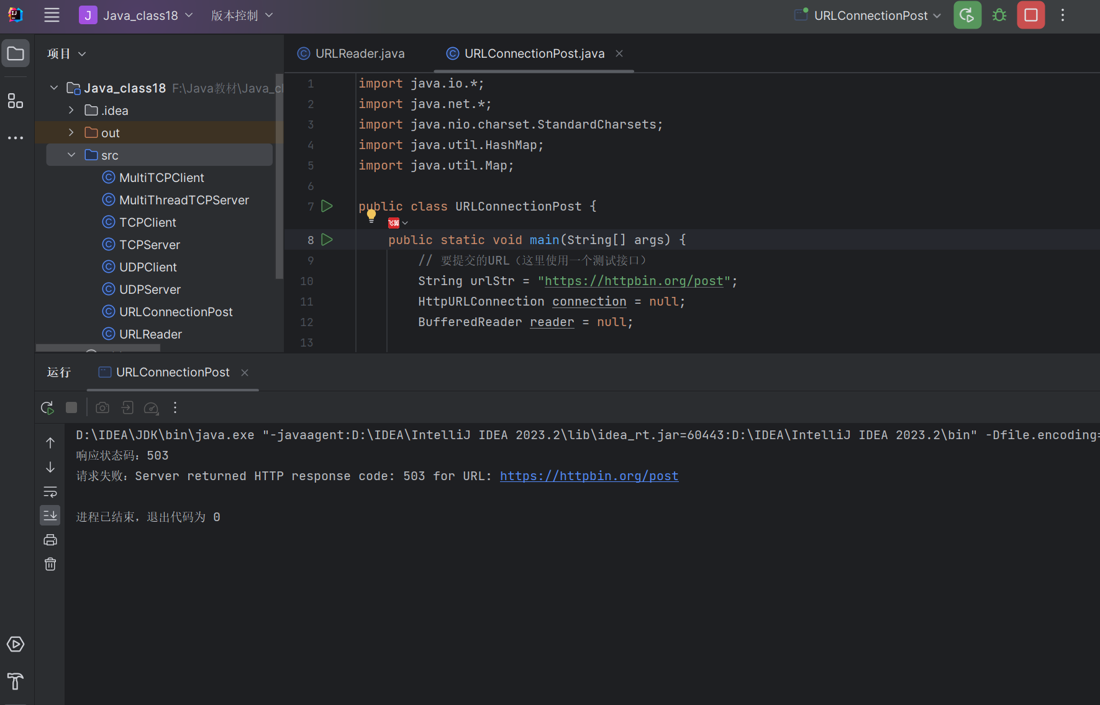This screenshot has height=705, width=1100.
Task: Toggle the Project tool window folder icon
Action: coord(16,53)
